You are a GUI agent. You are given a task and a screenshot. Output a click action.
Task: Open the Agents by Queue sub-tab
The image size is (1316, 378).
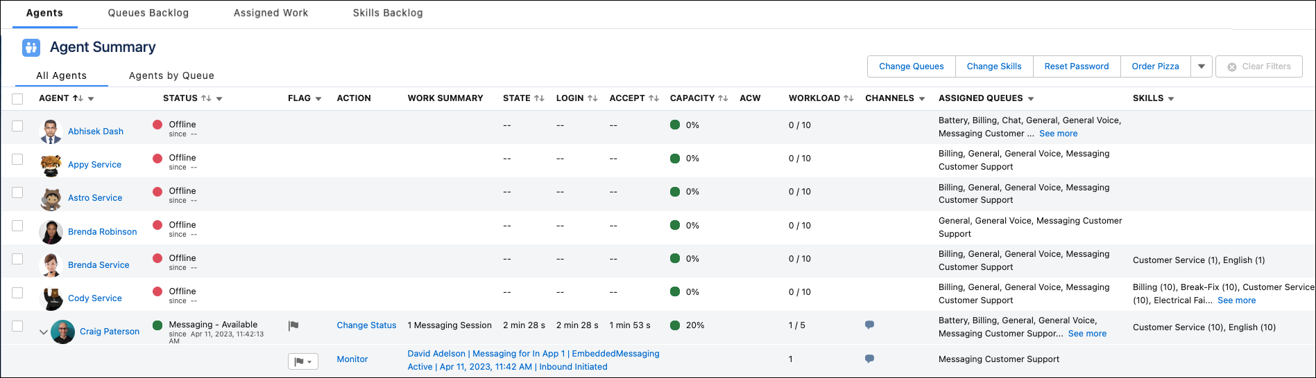tap(171, 75)
